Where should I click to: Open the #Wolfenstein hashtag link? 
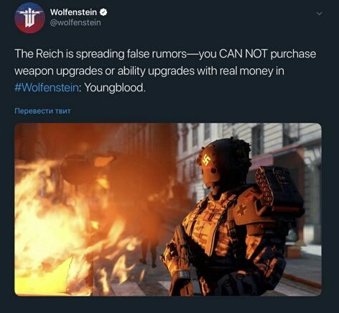(47, 88)
